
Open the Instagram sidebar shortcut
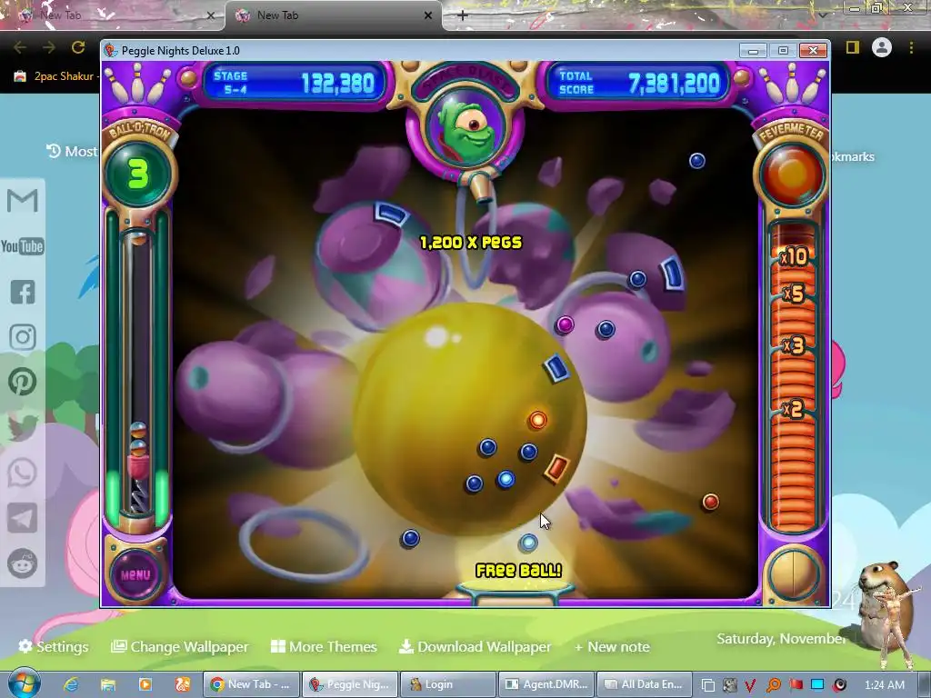23,337
